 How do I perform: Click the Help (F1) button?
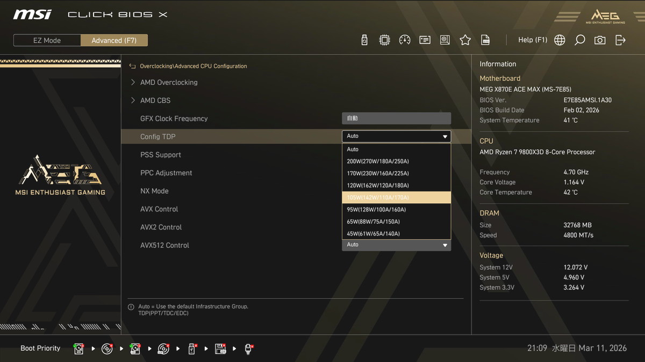click(532, 40)
